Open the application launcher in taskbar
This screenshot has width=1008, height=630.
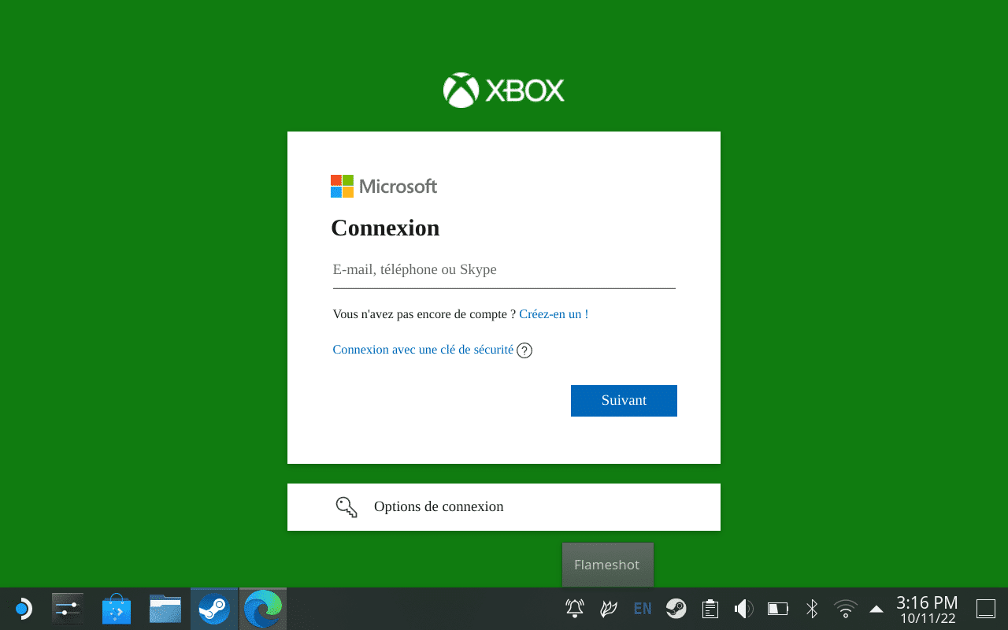tap(23, 609)
